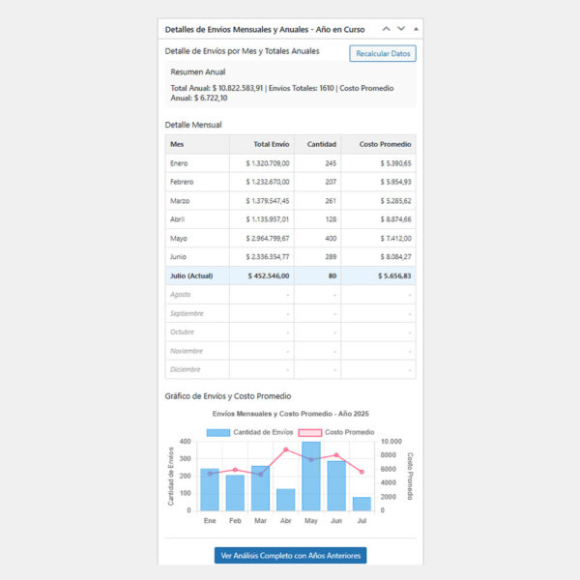Click the Total Envío column header
The height and width of the screenshot is (580, 580).
click(x=271, y=144)
